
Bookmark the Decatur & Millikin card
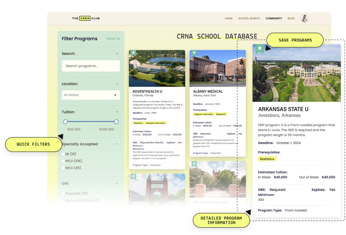click(x=194, y=164)
